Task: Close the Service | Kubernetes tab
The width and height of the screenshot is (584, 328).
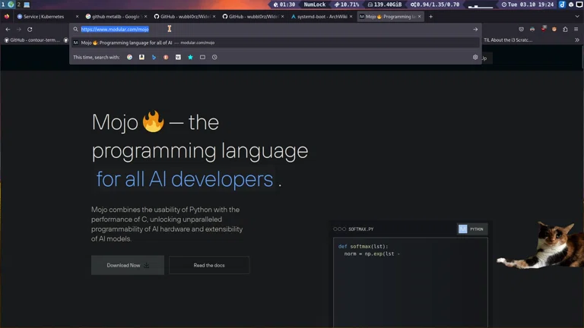Action: coord(77,17)
